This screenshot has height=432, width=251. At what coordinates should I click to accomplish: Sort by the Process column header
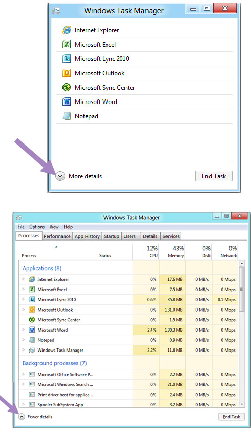57,252
